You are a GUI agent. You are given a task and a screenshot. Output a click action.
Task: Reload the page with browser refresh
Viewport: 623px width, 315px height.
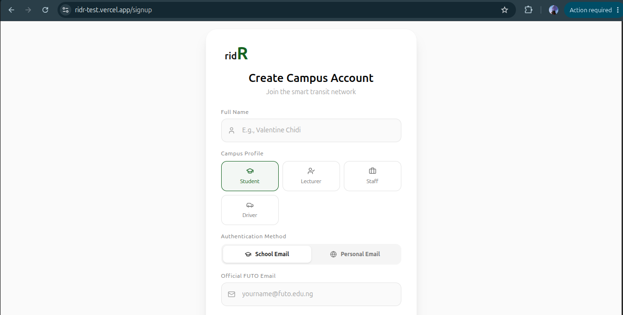coord(45,10)
